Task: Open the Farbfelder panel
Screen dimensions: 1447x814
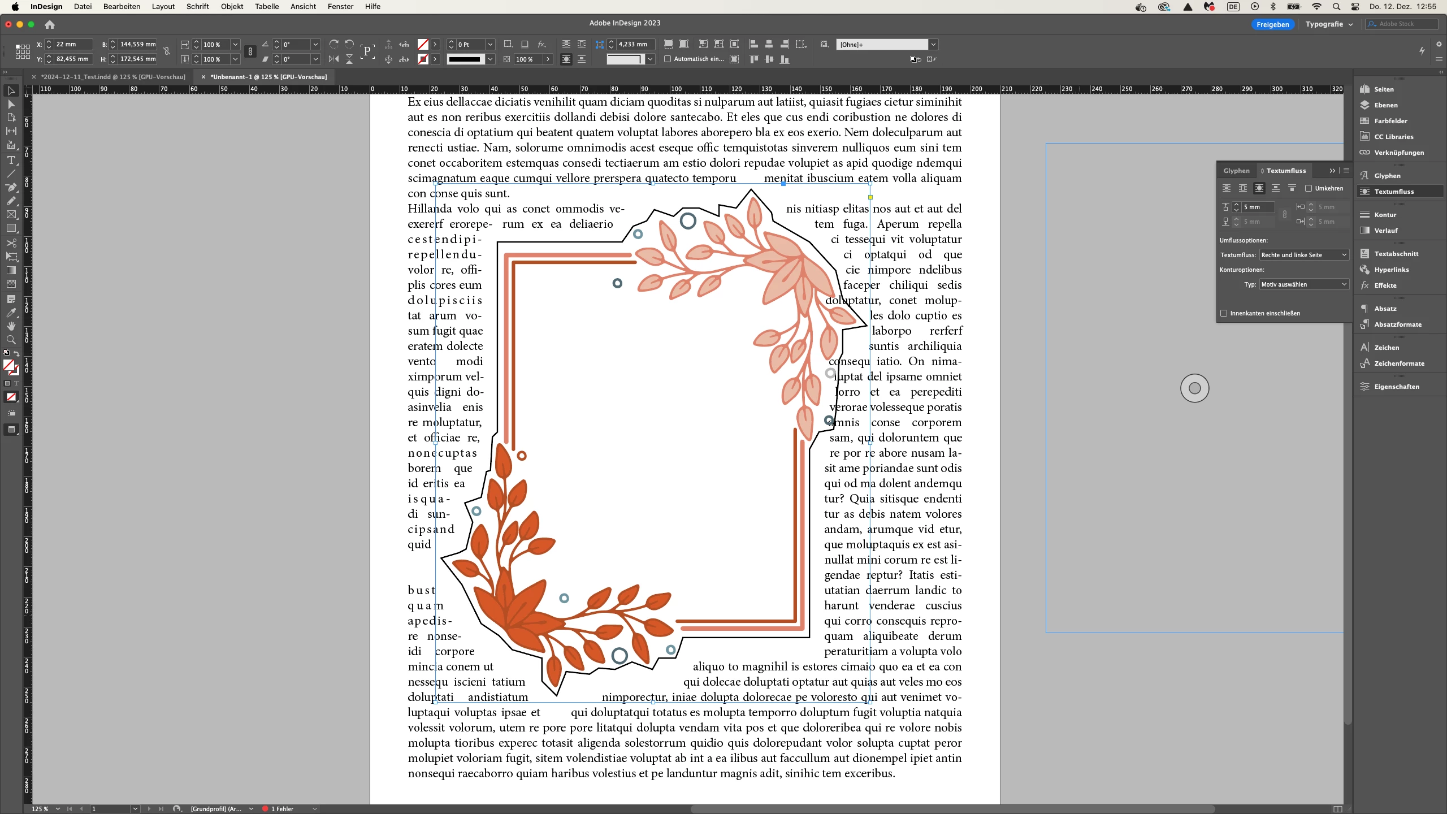Action: click(1390, 121)
